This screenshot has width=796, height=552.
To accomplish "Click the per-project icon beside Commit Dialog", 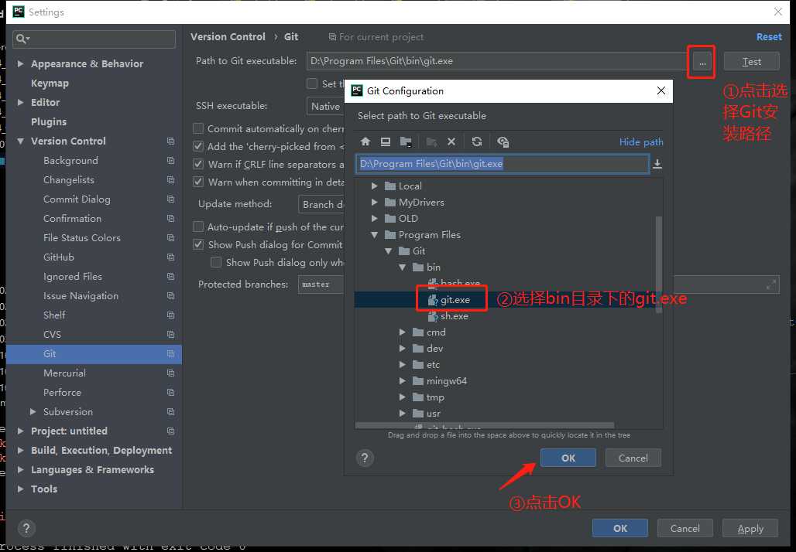I will 170,199.
